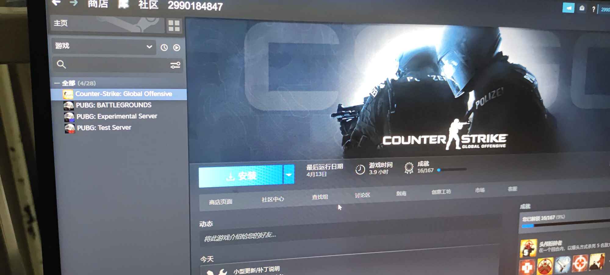Open the 客服 support tab
The width and height of the screenshot is (610, 275).
(x=512, y=189)
